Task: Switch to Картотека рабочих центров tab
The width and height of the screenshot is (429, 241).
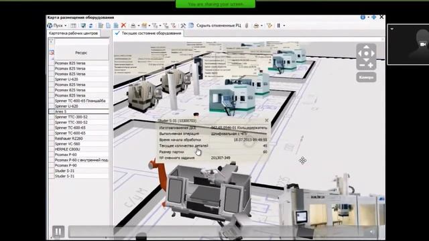Action: 73,33
